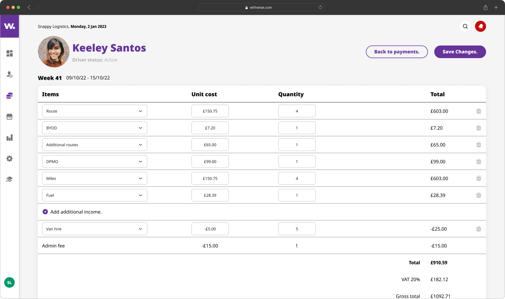Add additional income to the invoice

click(x=72, y=212)
